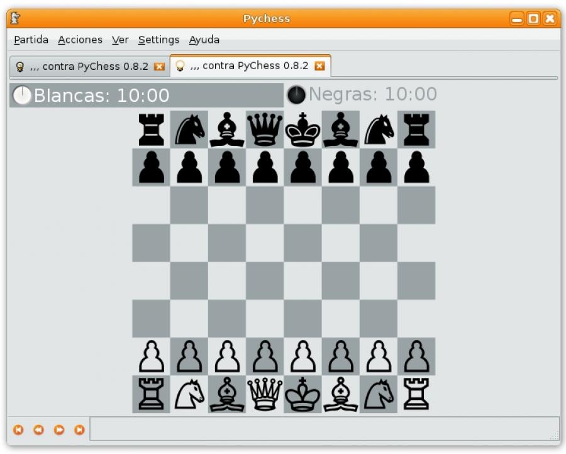
Task: Click the jump-to-last-move arrow
Action: click(79, 429)
